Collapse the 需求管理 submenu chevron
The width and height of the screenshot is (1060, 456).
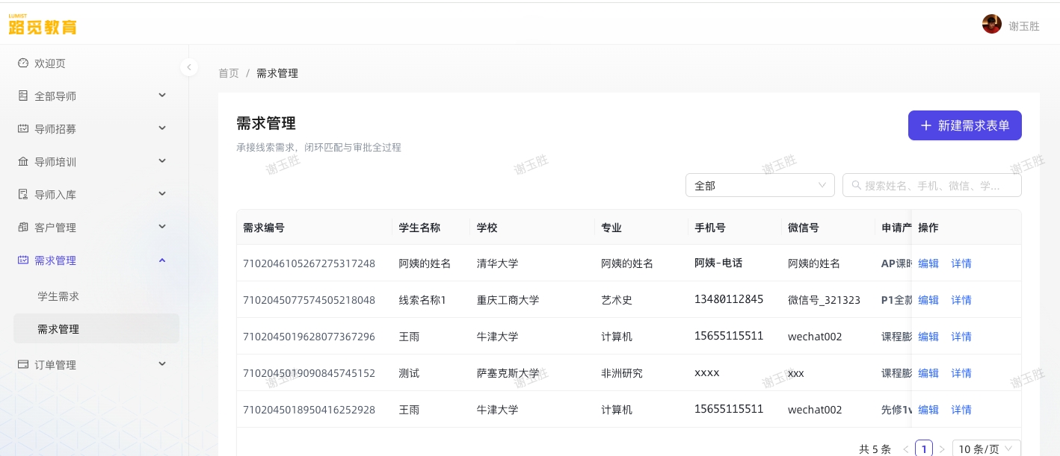point(162,260)
